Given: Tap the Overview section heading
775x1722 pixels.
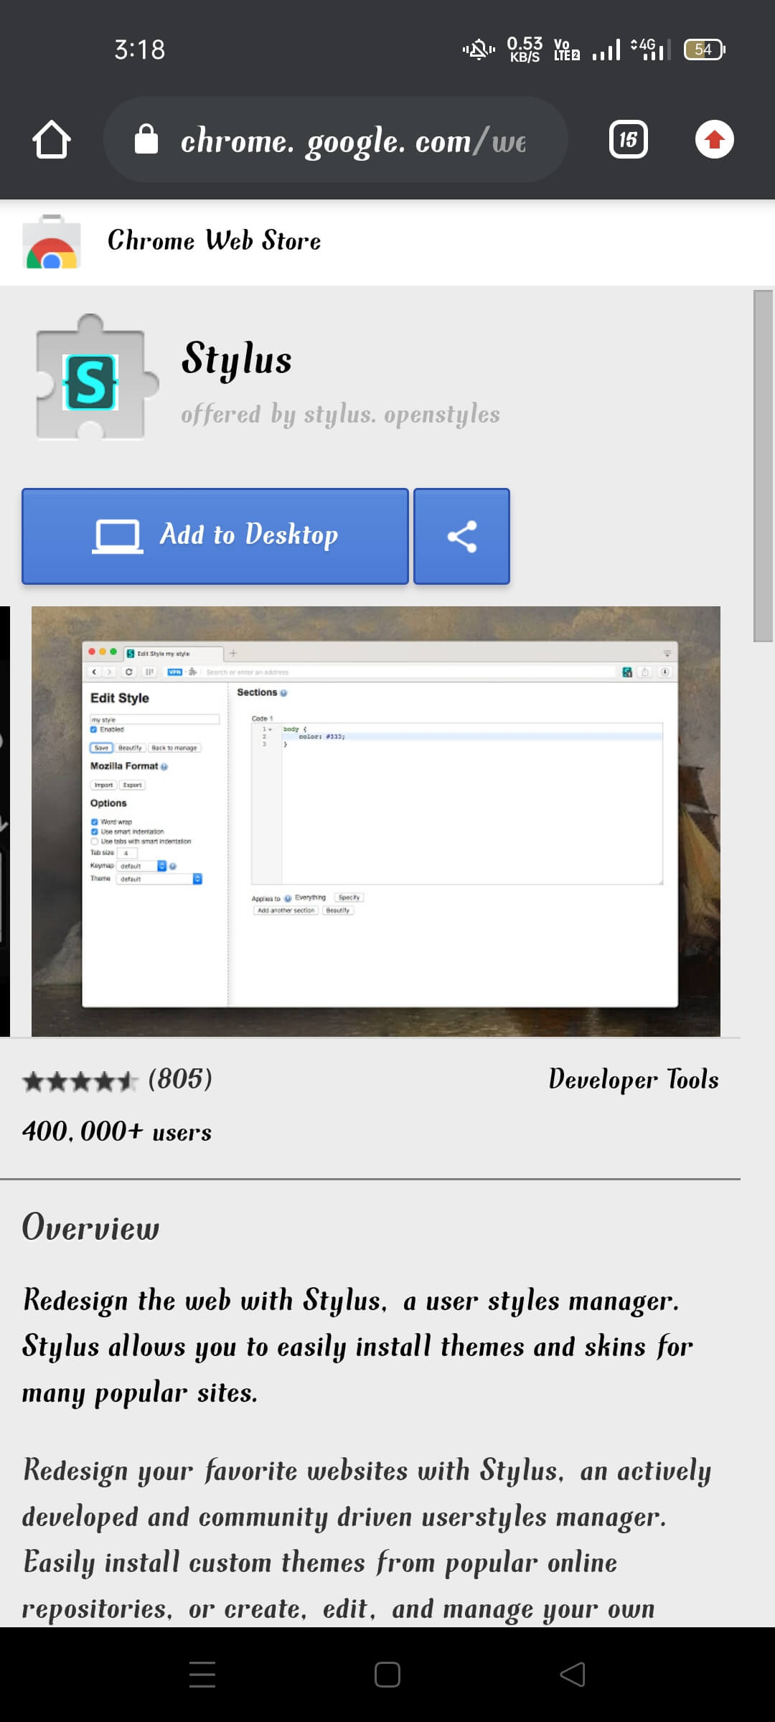Looking at the screenshot, I should (x=90, y=1228).
